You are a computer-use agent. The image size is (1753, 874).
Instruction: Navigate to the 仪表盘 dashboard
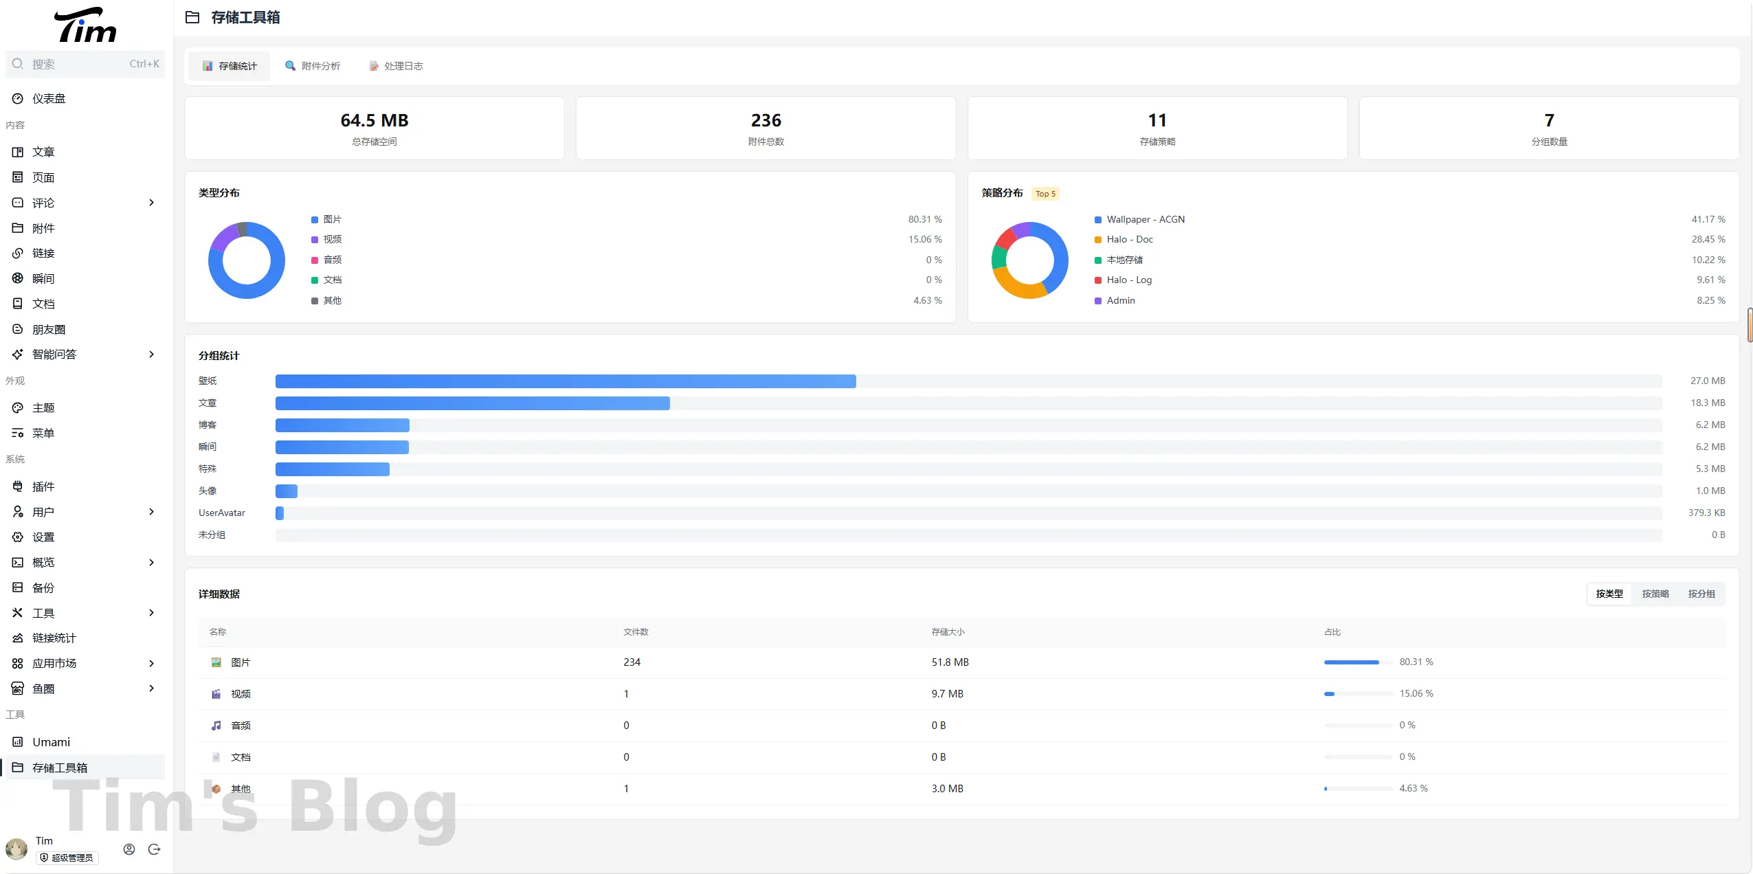pyautogui.click(x=48, y=98)
